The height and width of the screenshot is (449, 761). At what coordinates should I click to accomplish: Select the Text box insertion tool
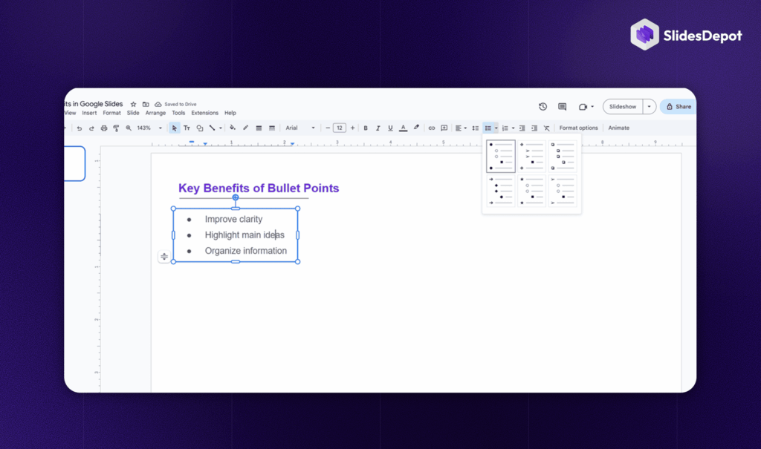(187, 128)
